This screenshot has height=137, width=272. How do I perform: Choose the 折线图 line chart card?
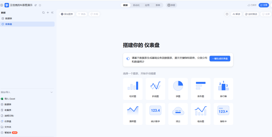tap(155, 89)
